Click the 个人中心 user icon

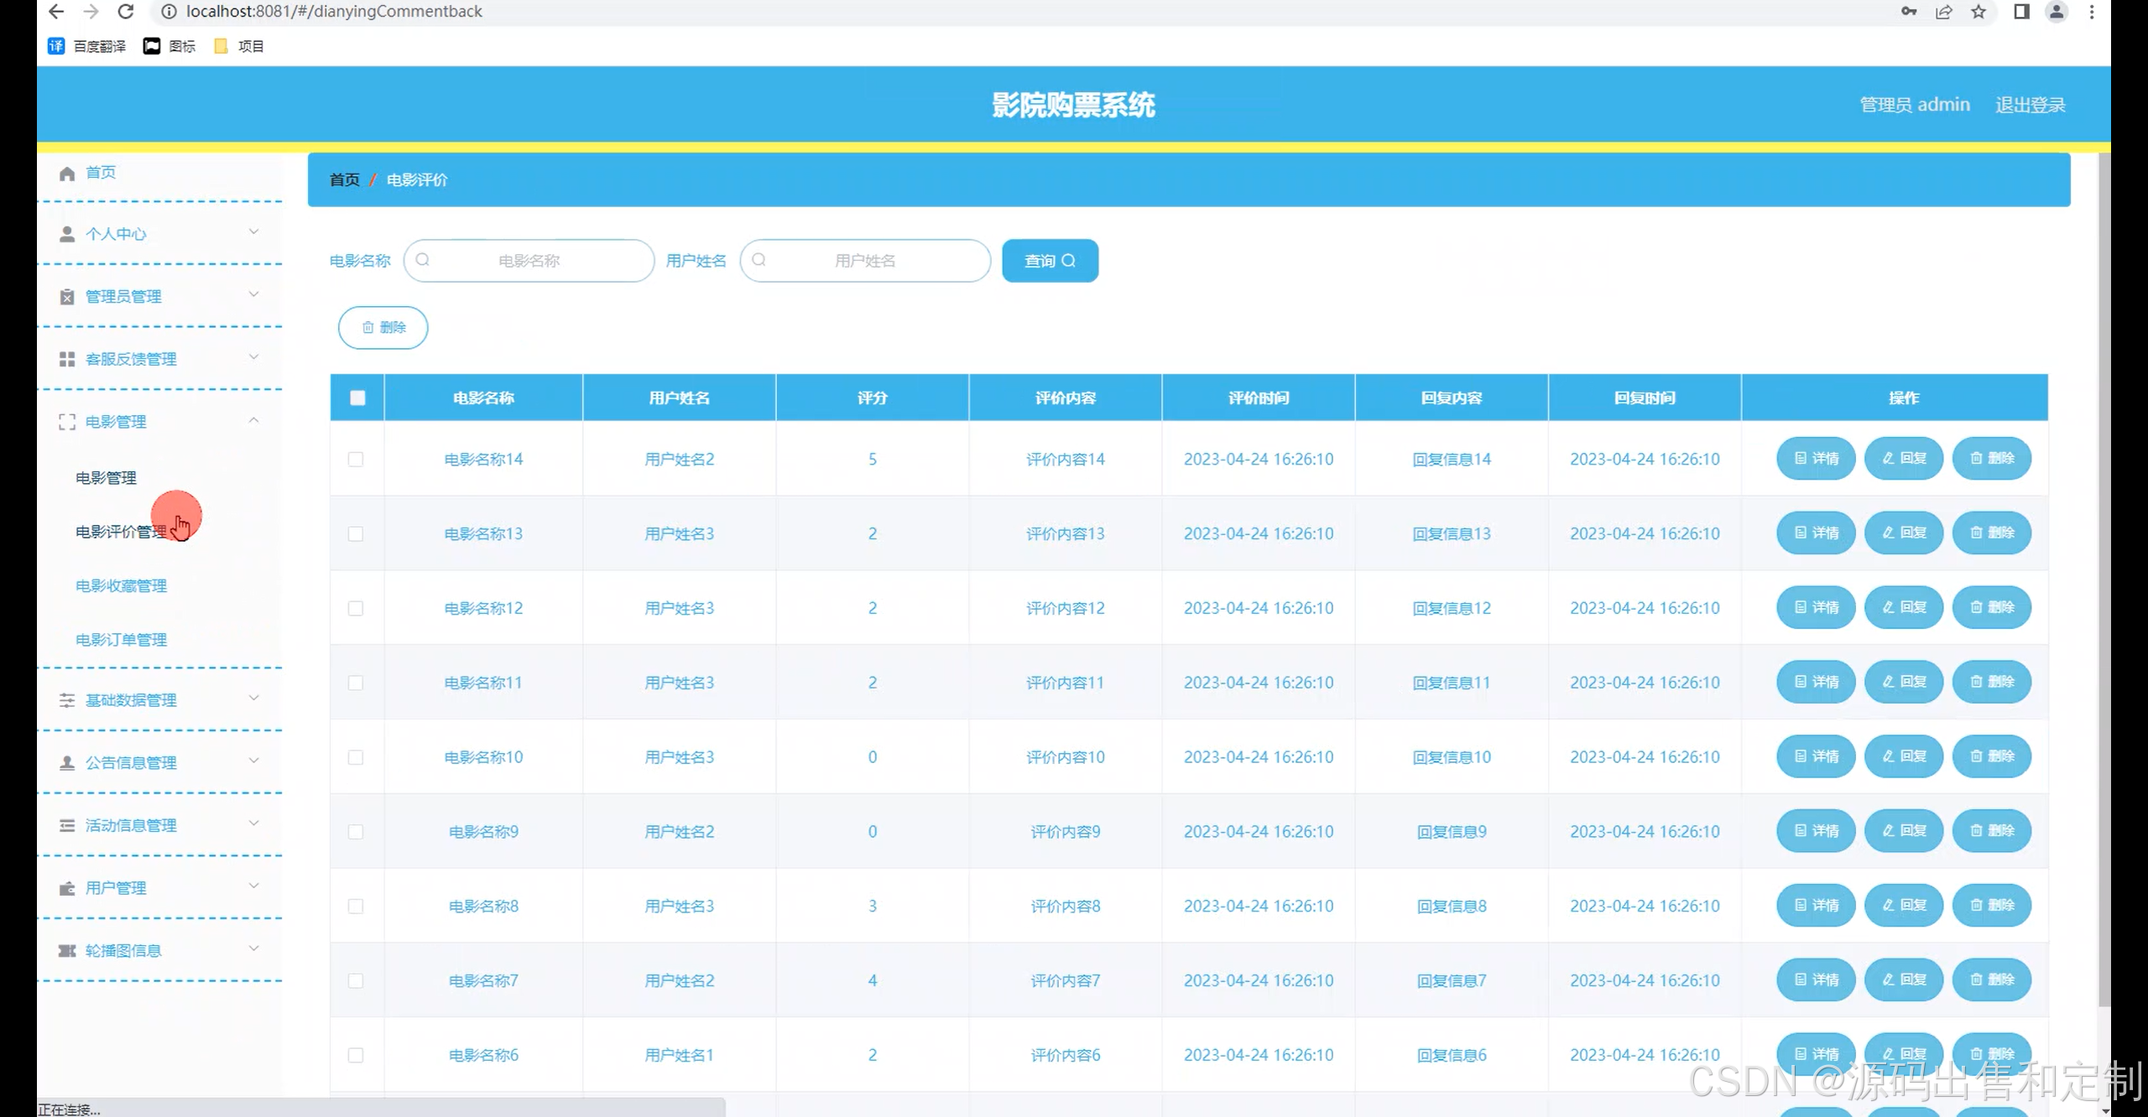pos(67,234)
